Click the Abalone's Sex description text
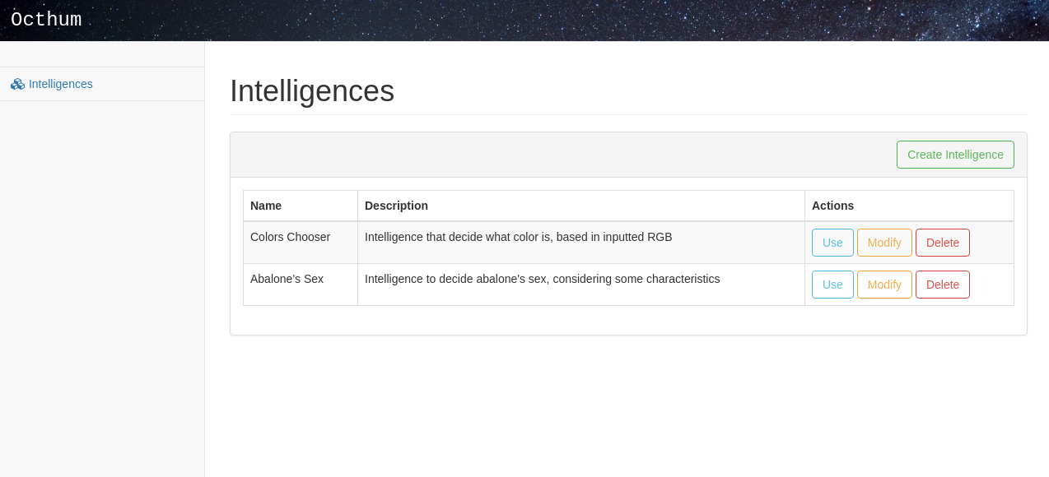 542,279
